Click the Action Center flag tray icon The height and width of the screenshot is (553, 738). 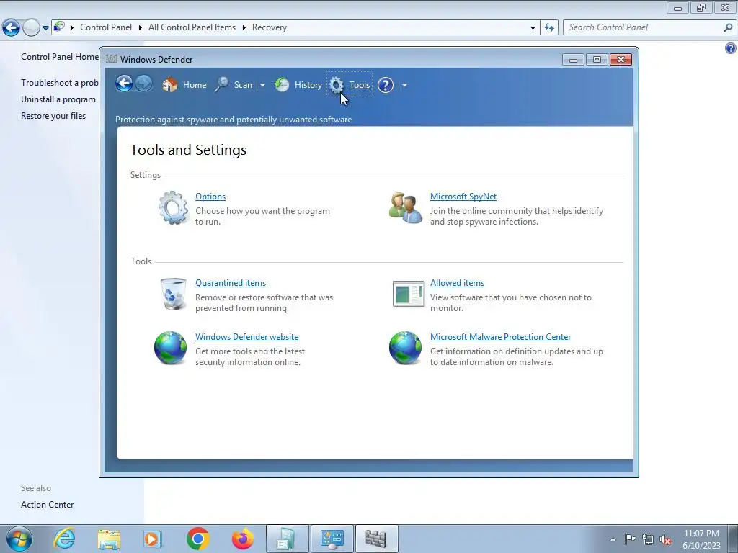click(630, 539)
